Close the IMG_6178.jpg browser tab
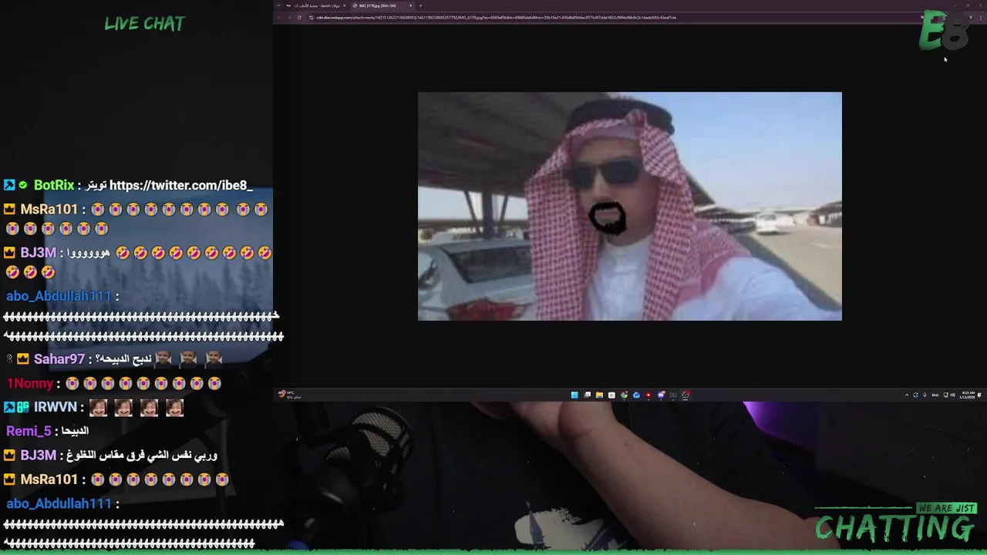The width and height of the screenshot is (987, 555). (411, 5)
